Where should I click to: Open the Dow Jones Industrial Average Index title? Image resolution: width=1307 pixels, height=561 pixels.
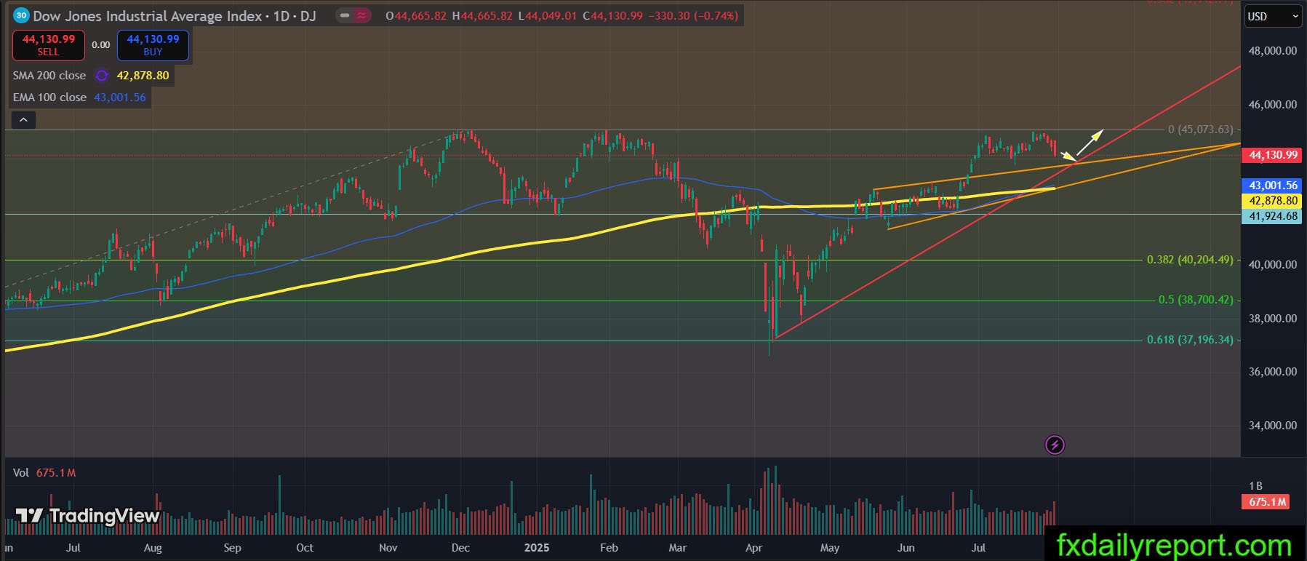click(148, 15)
